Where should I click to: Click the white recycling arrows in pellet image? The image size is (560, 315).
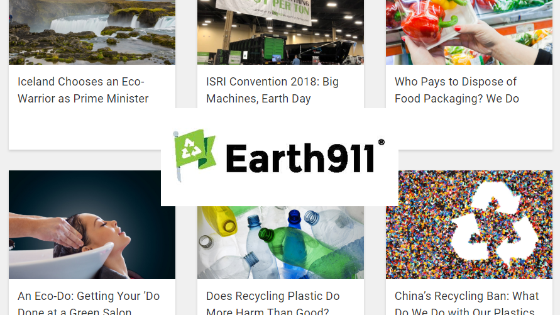[x=494, y=224]
